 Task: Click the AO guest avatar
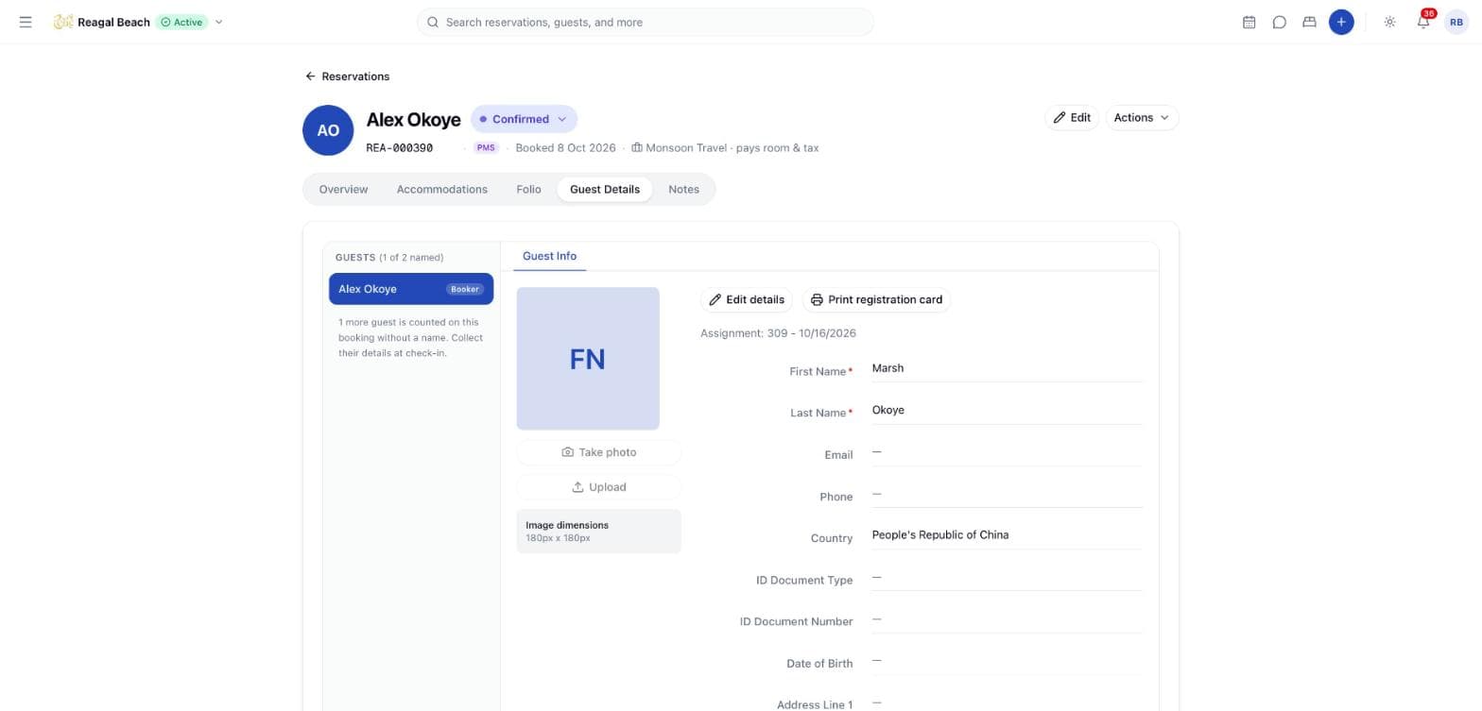click(x=328, y=130)
